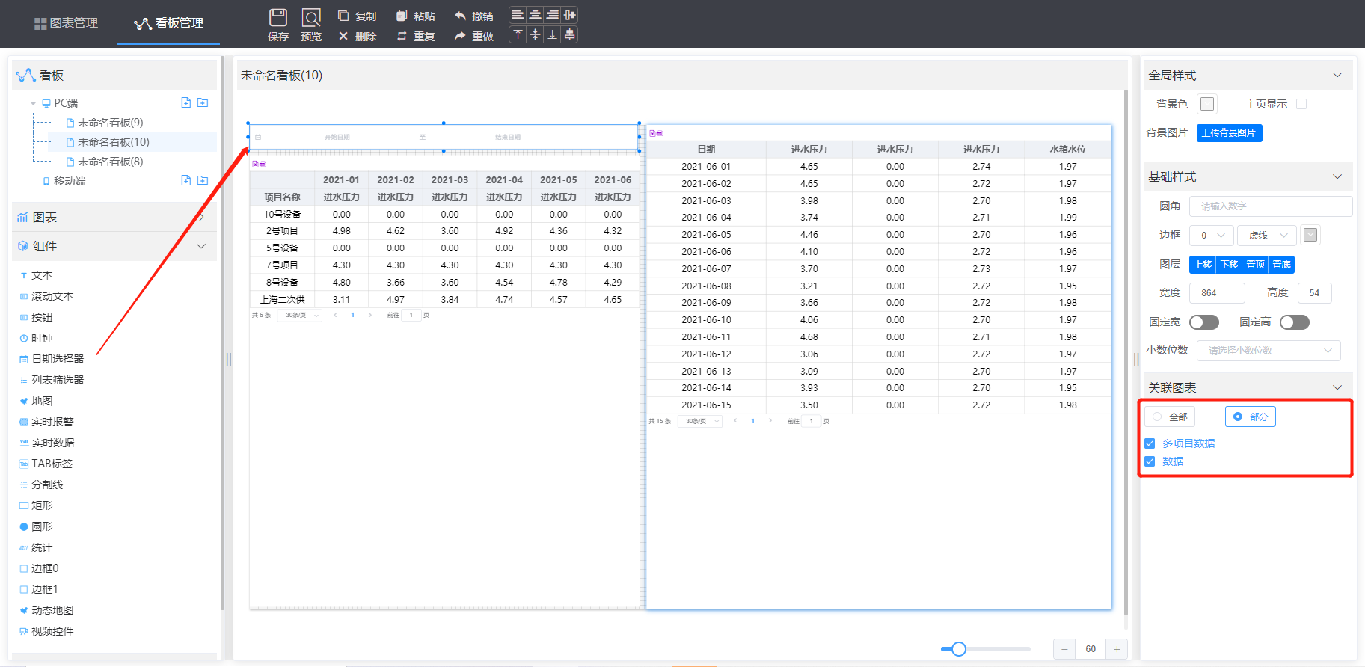
Task: Toggle the 固定宽 switch
Action: point(1204,322)
